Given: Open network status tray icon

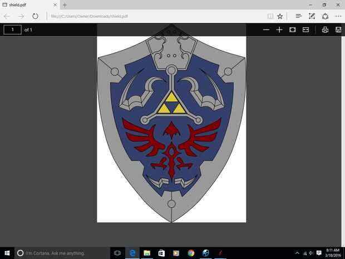Looking at the screenshot, I should [305, 253].
